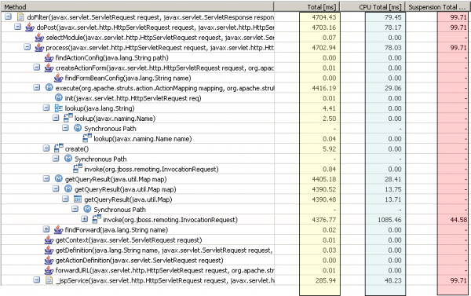The image size is (471, 296).
Task: Click the doPost Java servlet icon
Action: pos(30,27)
